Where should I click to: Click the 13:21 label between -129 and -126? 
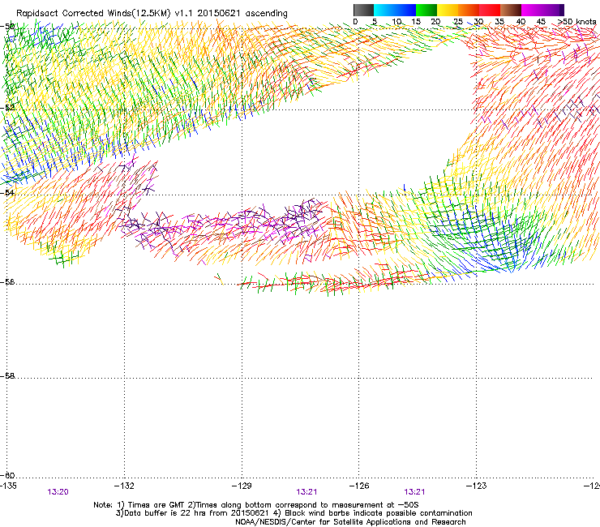pyautogui.click(x=306, y=492)
